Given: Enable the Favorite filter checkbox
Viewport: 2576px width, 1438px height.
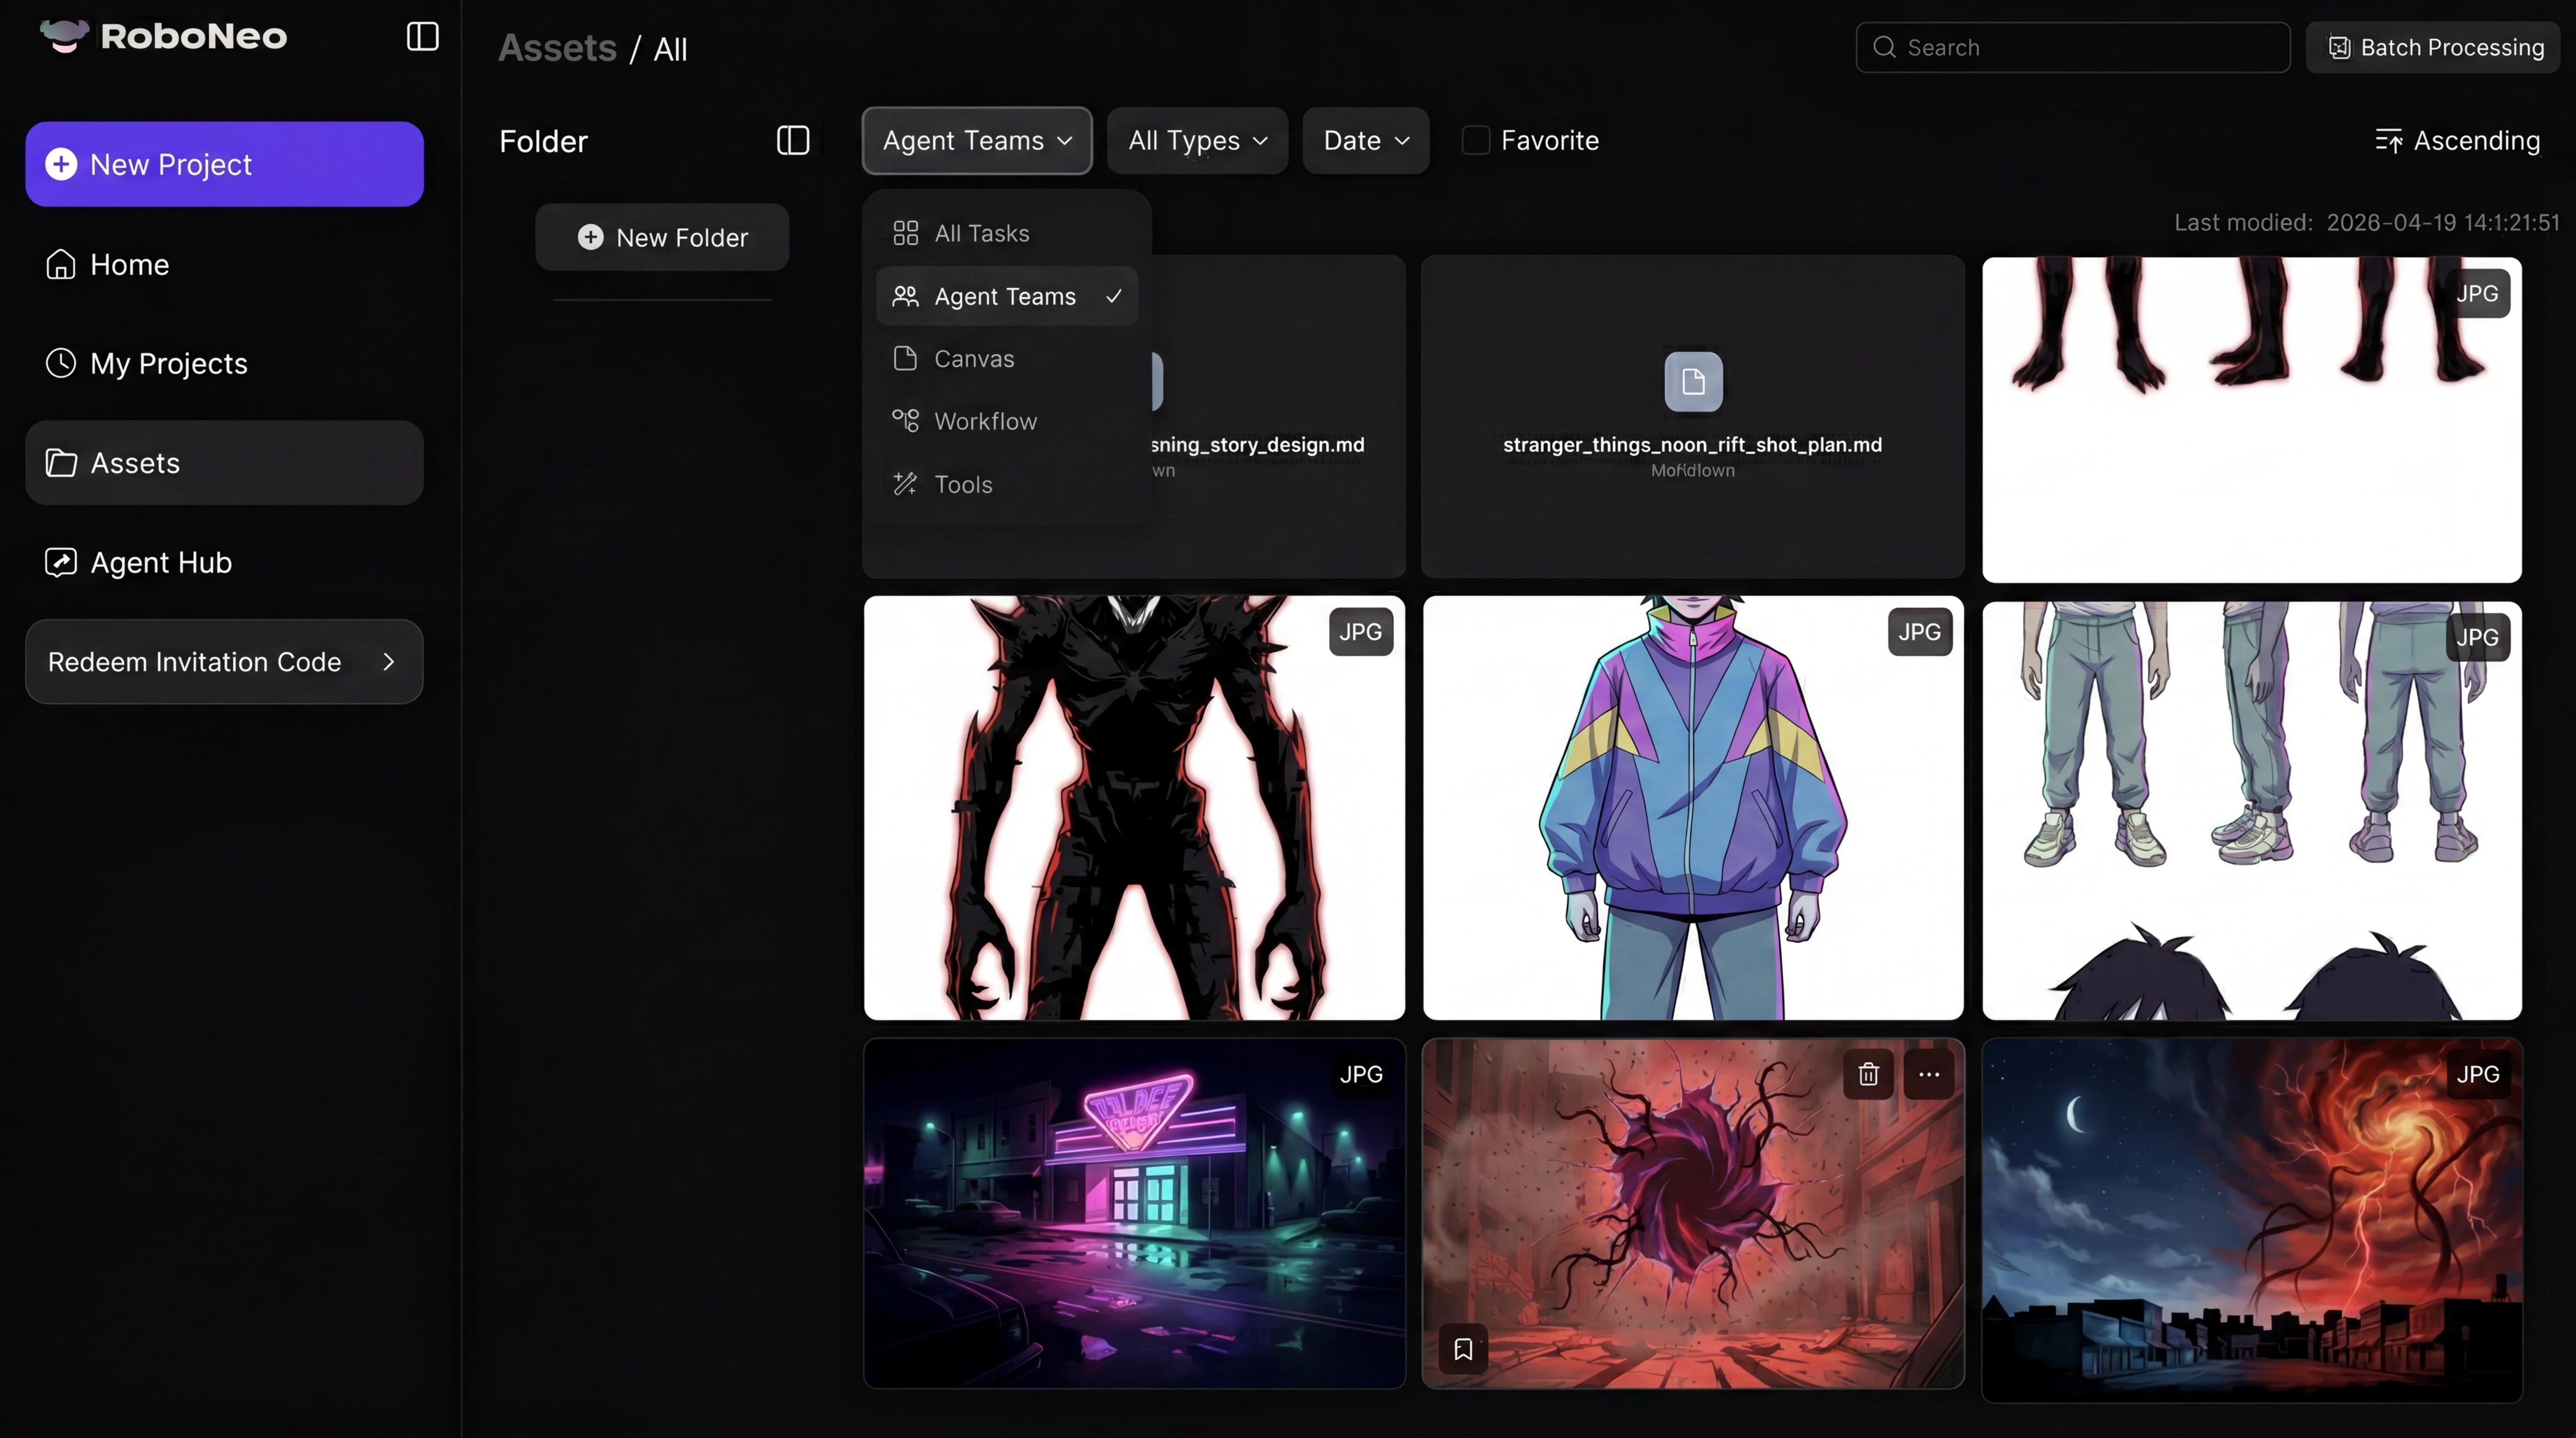Looking at the screenshot, I should [x=1476, y=140].
